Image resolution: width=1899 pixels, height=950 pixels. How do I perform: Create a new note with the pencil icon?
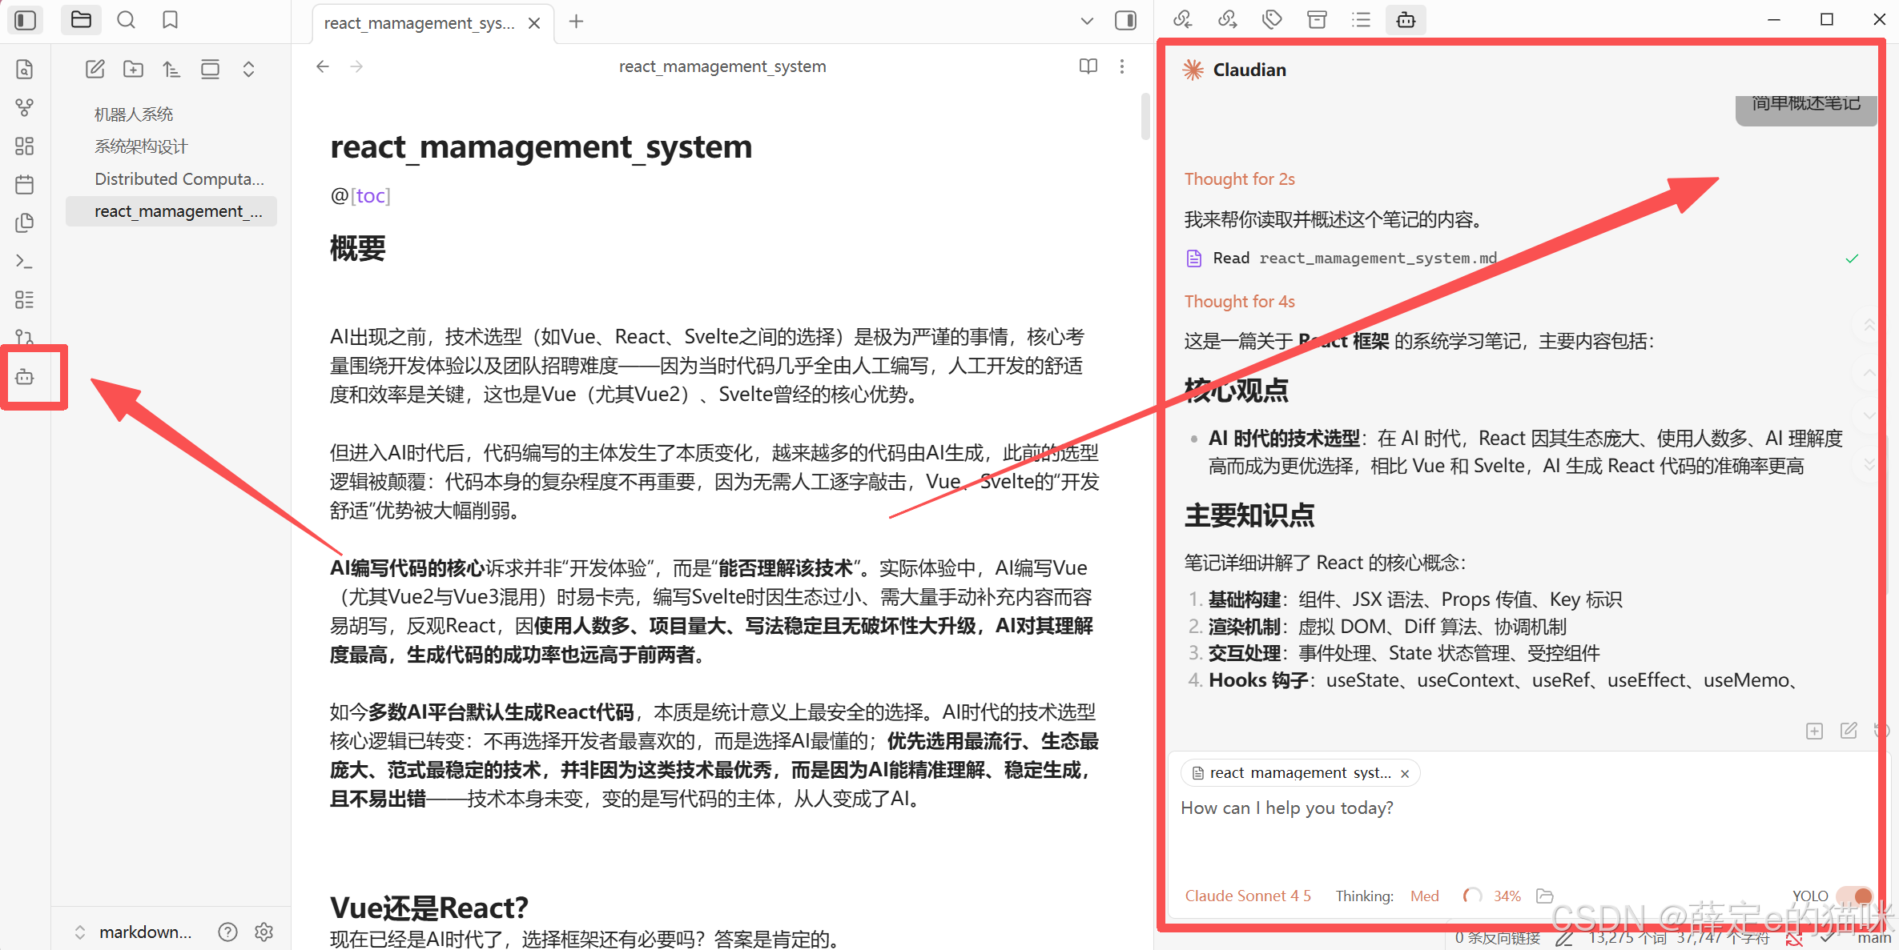(95, 69)
